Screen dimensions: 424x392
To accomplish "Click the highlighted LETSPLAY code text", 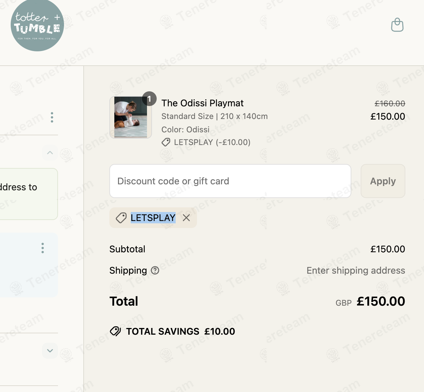I will click(153, 218).
